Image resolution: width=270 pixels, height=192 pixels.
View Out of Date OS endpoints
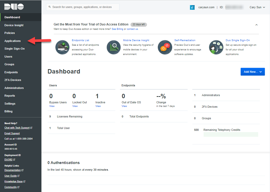pyautogui.click(x=124, y=106)
